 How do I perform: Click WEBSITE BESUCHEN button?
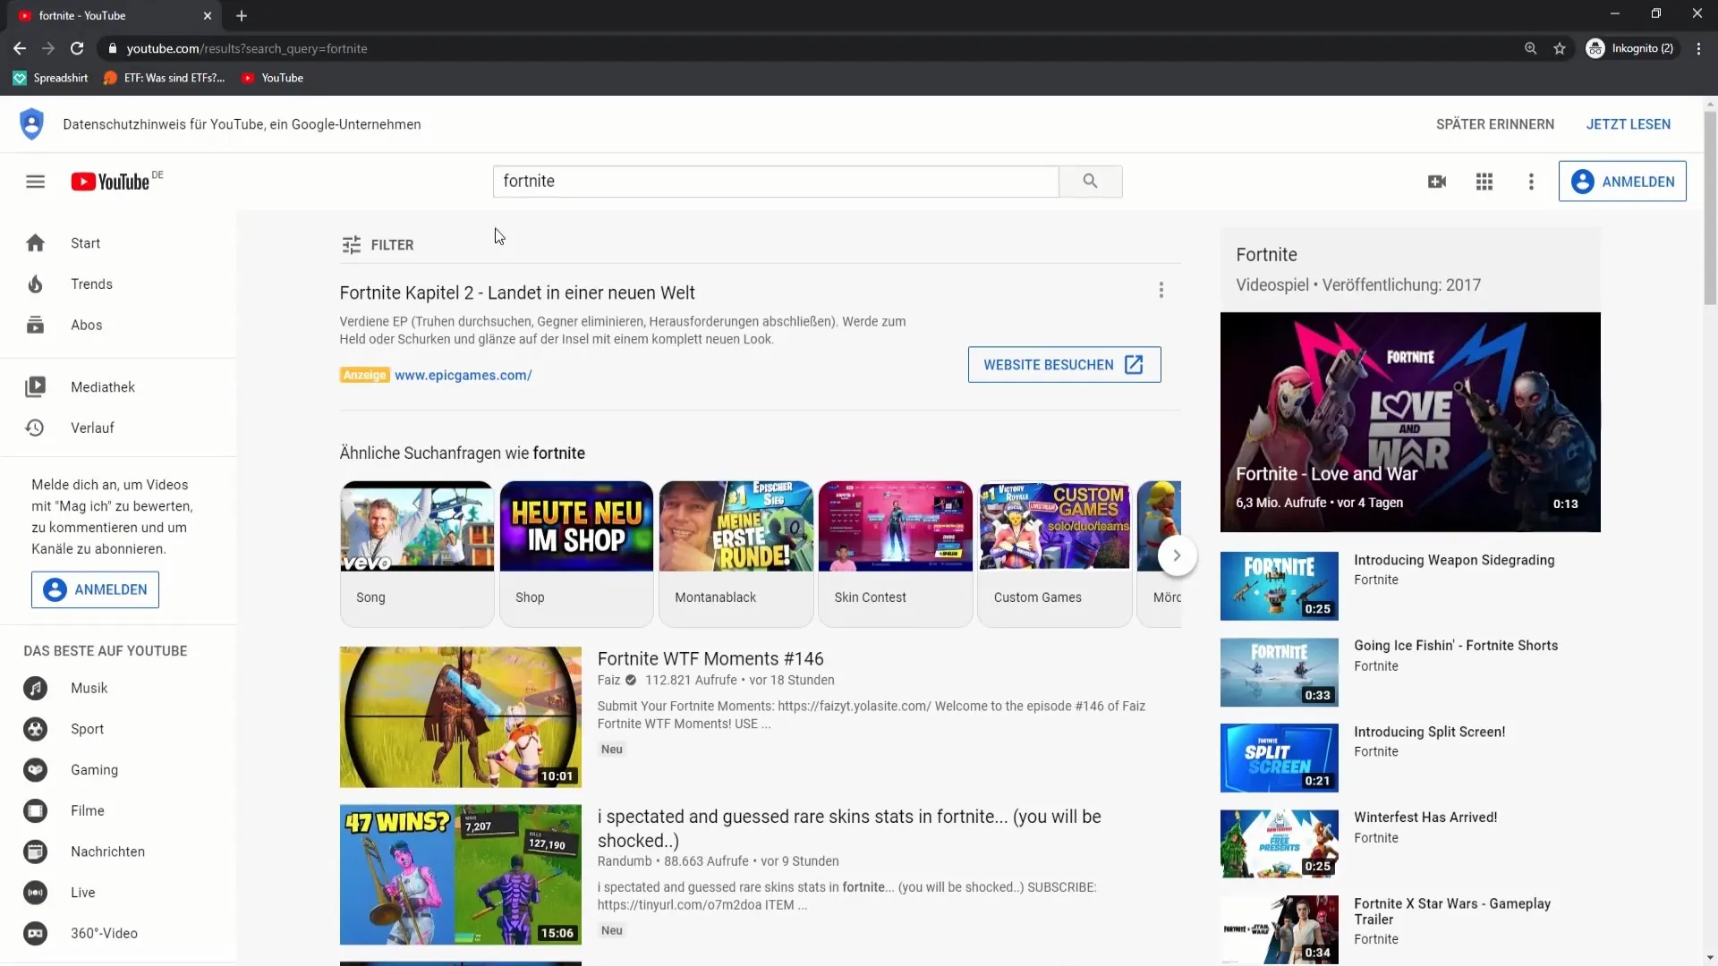pyautogui.click(x=1064, y=365)
